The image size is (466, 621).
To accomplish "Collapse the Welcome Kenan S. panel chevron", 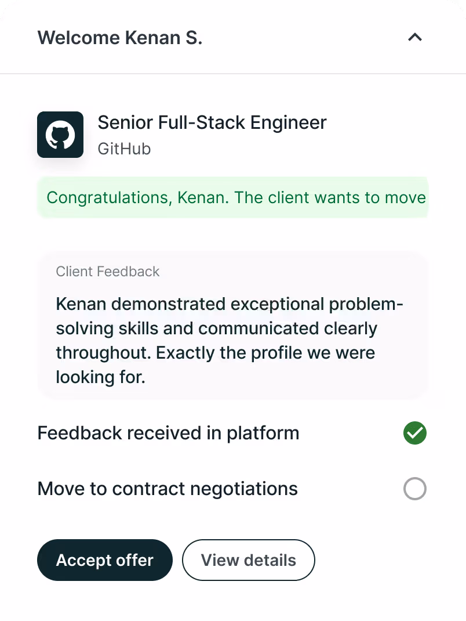I will click(x=414, y=38).
